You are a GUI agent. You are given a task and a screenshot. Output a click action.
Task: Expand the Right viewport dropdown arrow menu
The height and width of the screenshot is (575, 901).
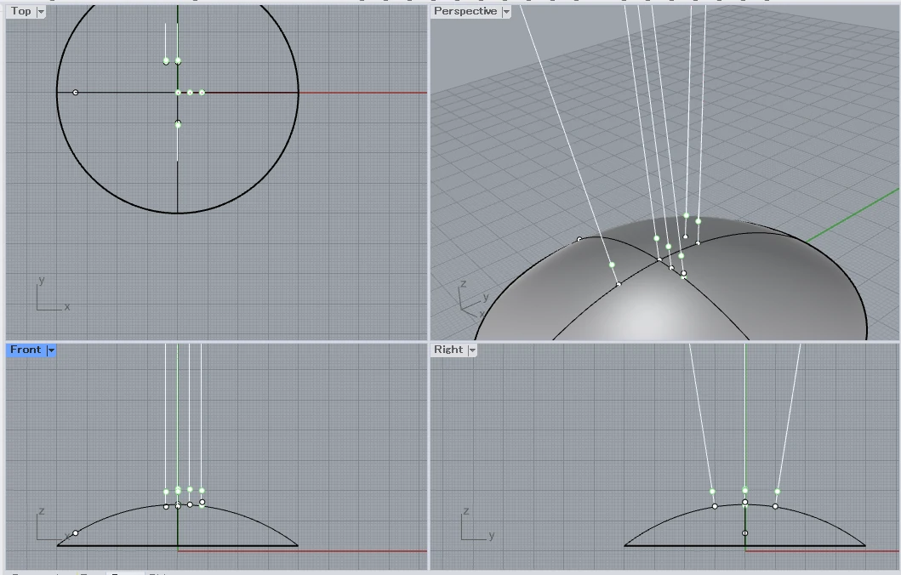tap(472, 350)
